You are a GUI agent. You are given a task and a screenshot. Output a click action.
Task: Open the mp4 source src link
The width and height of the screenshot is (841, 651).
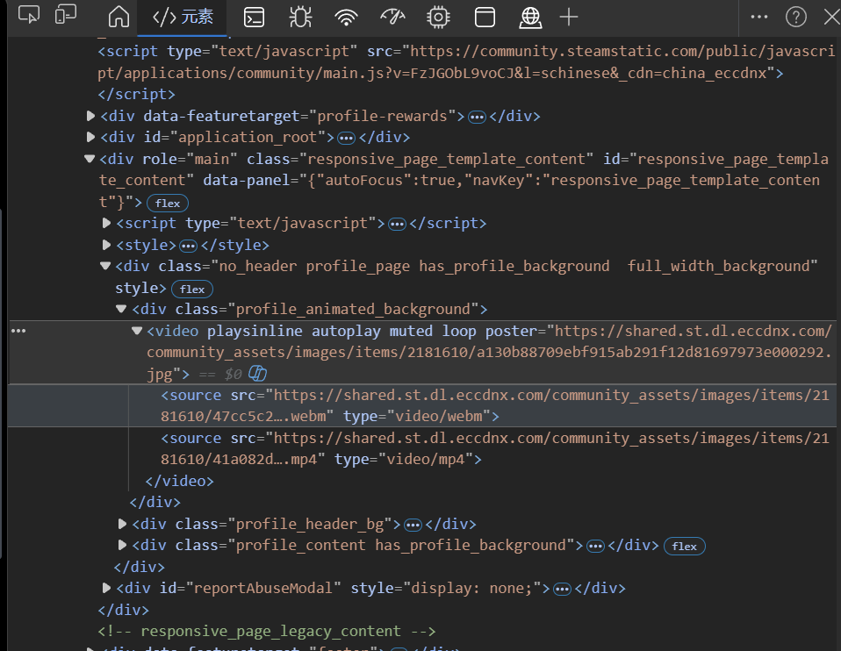pos(494,448)
